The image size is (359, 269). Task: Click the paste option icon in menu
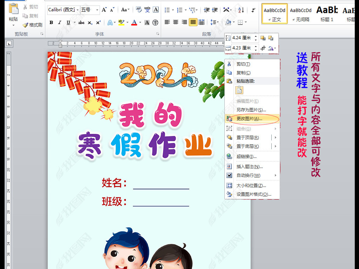[239, 90]
